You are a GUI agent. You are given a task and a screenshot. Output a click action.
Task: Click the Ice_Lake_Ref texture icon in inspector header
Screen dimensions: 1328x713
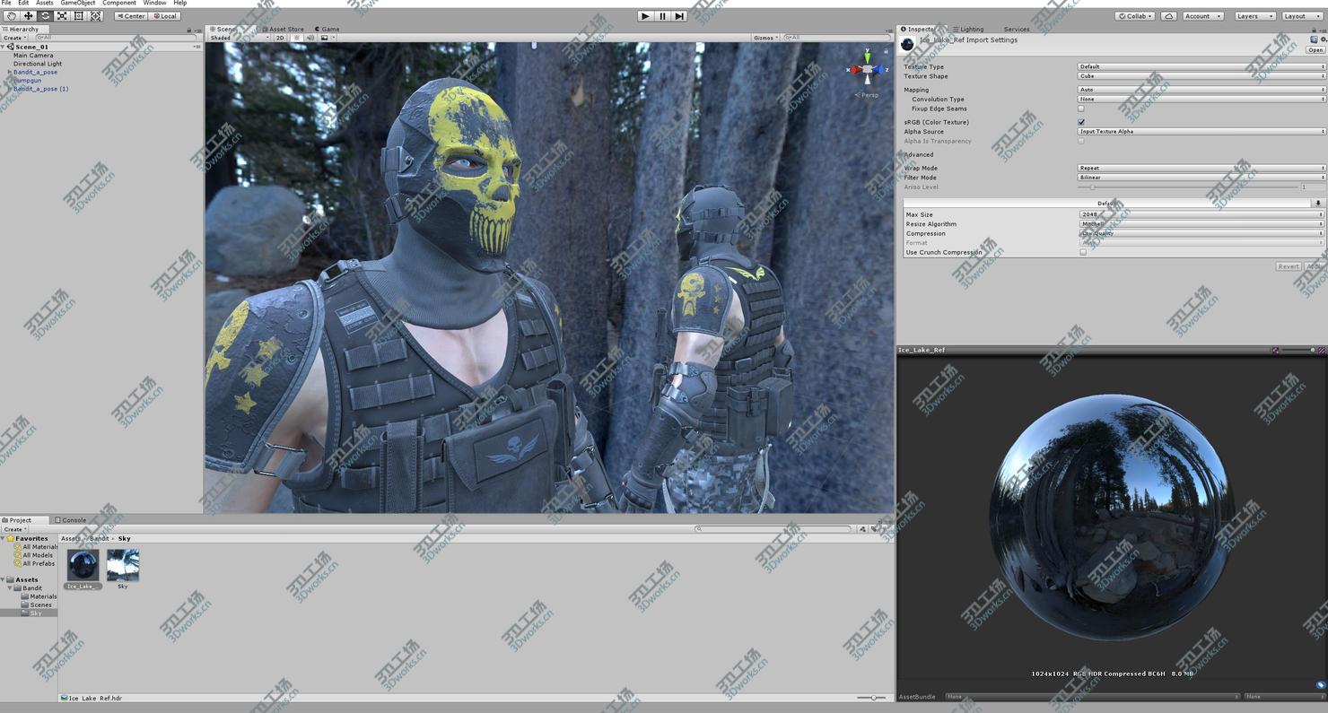907,44
